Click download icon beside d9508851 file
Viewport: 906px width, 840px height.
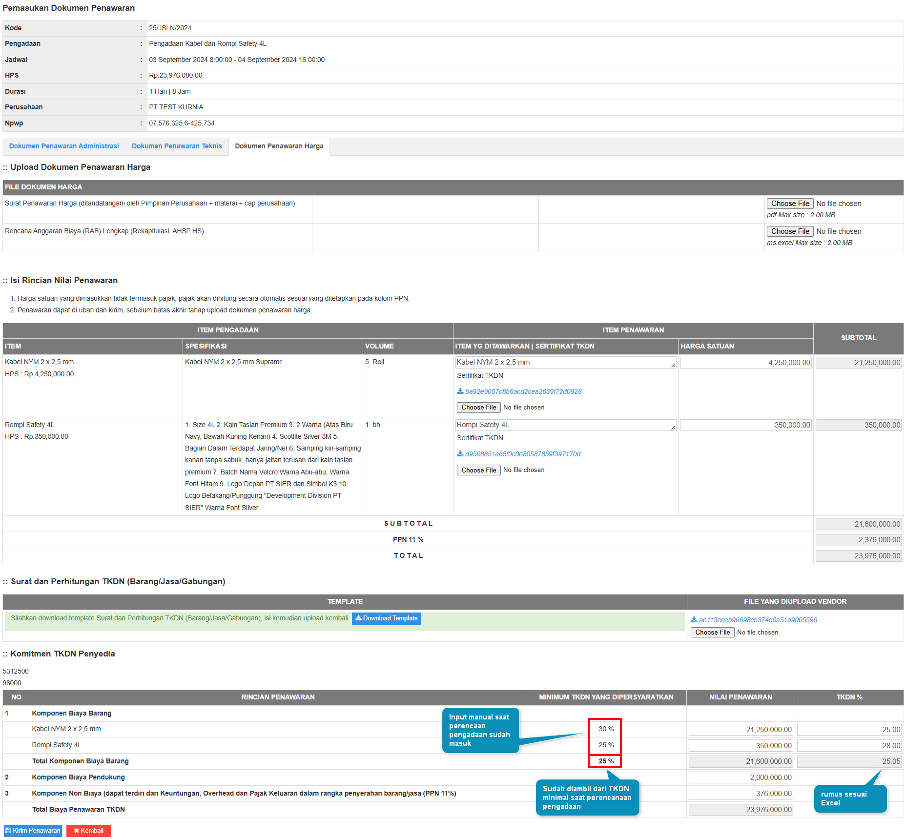coord(460,453)
